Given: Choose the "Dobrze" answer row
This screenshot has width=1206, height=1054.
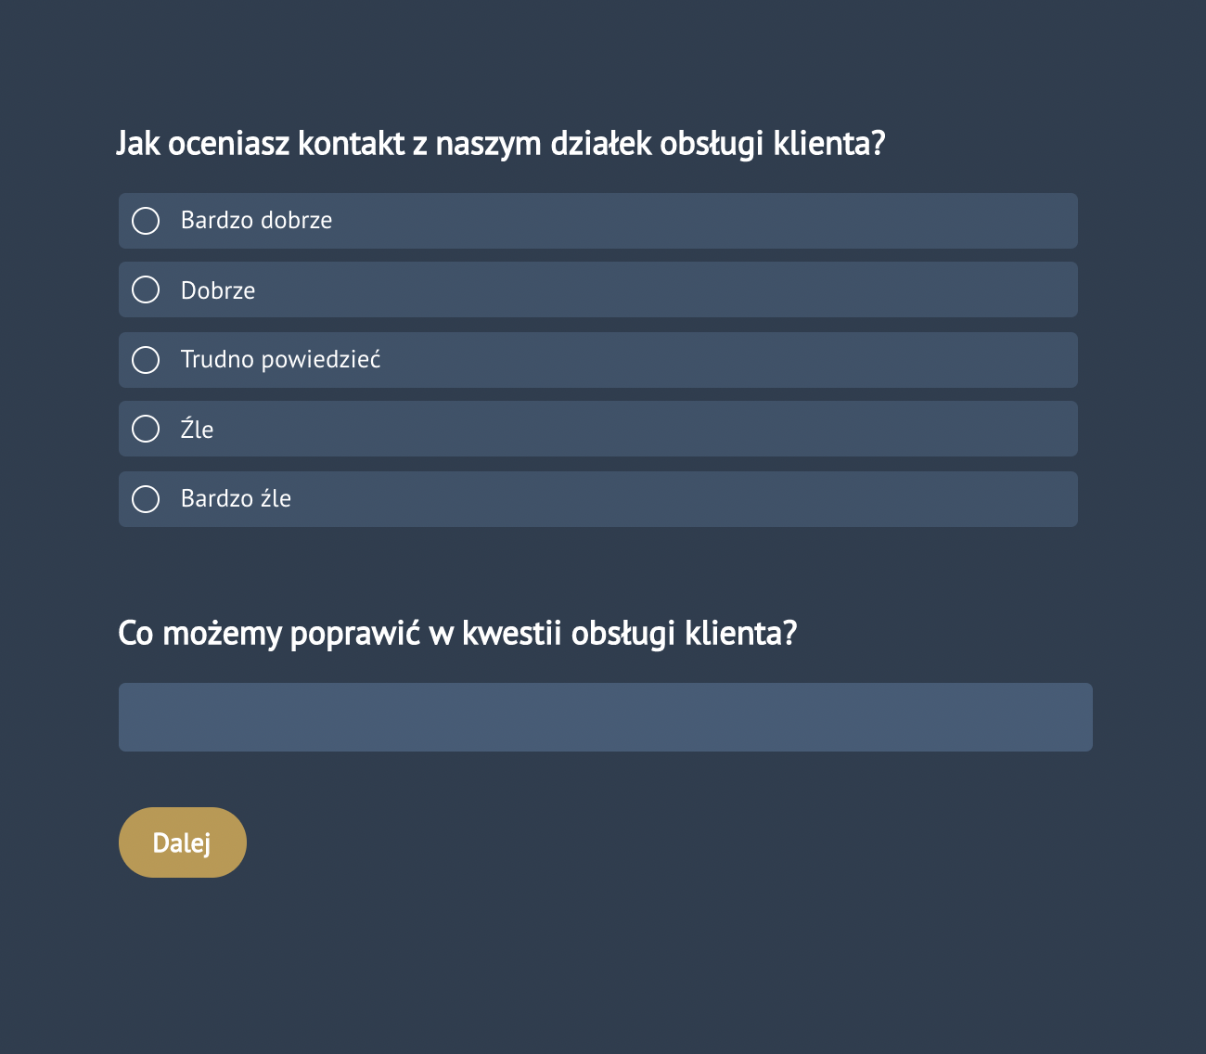Looking at the screenshot, I should pyautogui.click(x=598, y=289).
